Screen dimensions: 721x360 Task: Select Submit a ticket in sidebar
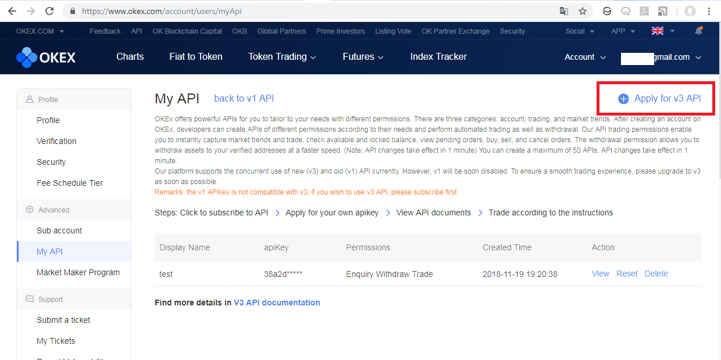point(63,320)
